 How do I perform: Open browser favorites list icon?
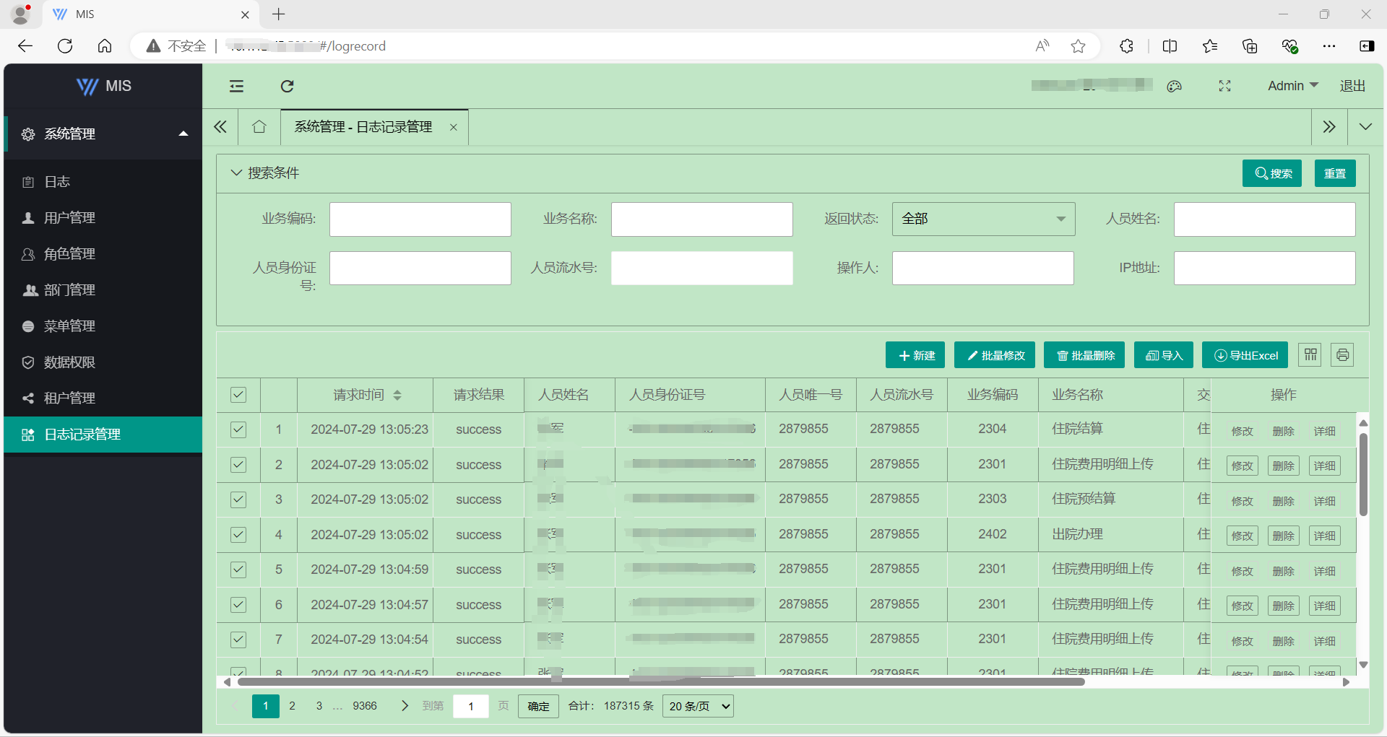click(x=1210, y=46)
